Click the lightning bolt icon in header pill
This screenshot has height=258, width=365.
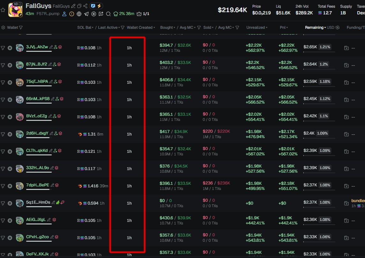coord(99,6)
